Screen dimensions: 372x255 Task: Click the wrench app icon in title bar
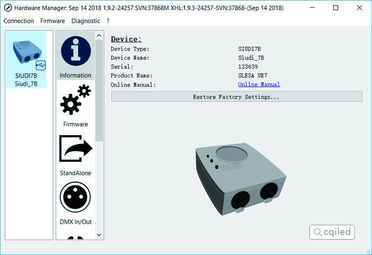8,8
